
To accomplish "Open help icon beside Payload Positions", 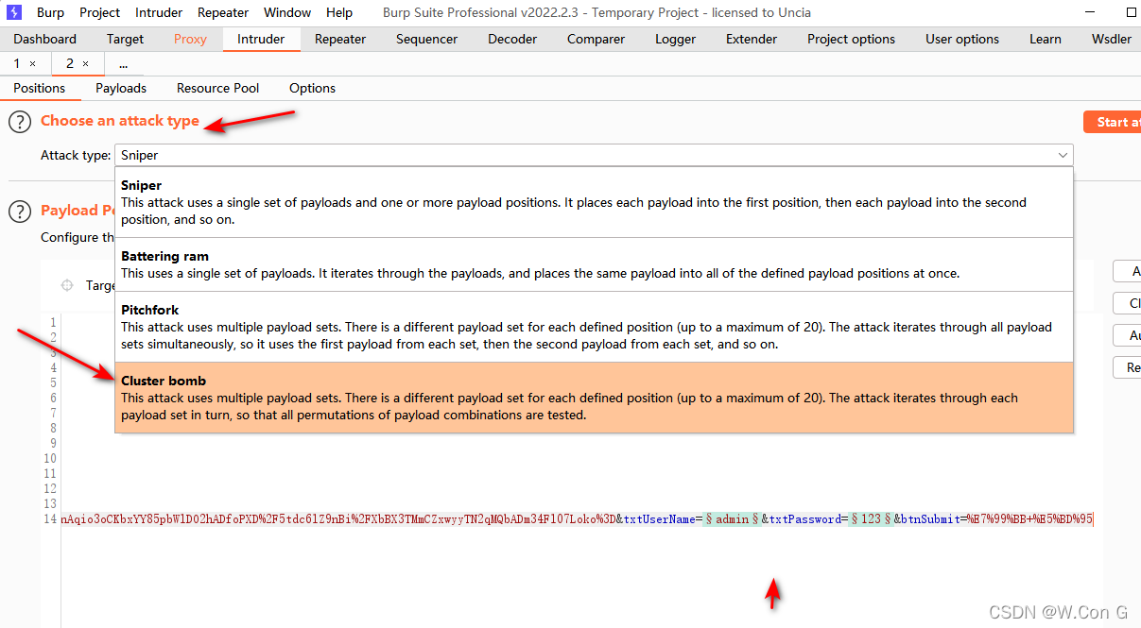I will point(20,211).
